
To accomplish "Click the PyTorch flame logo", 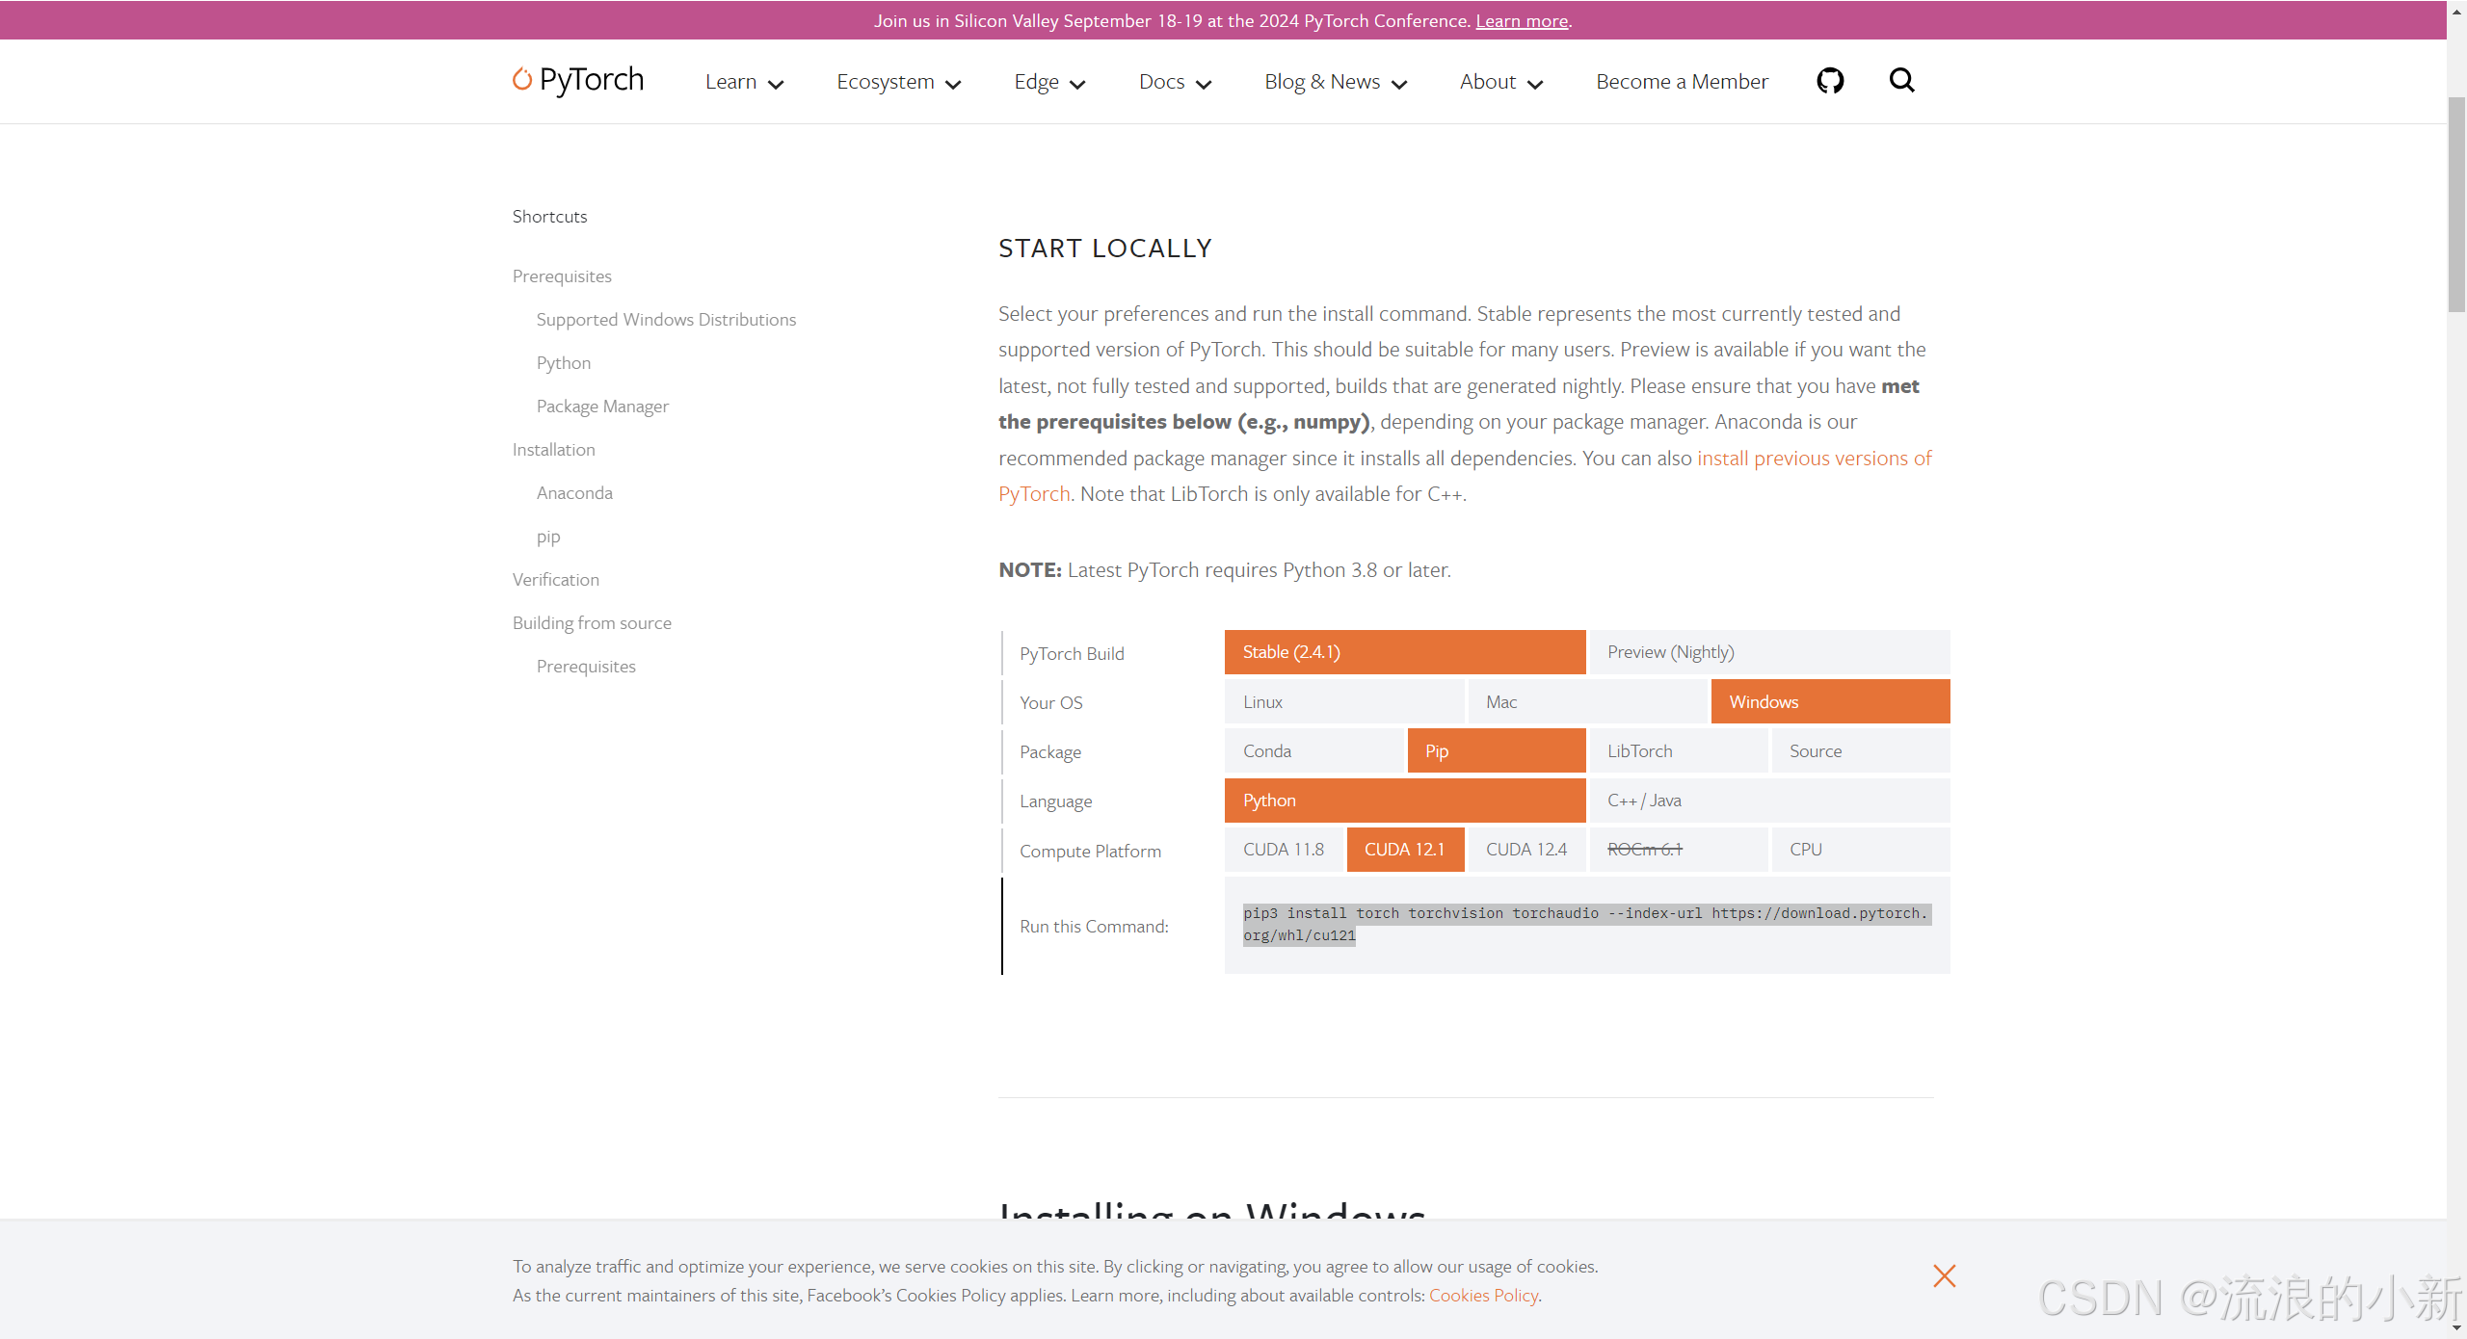I will tap(522, 79).
